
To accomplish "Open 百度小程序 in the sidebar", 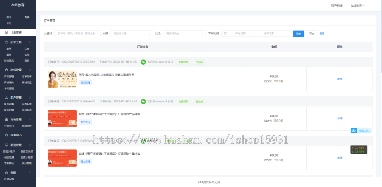I will [x=27, y=158].
